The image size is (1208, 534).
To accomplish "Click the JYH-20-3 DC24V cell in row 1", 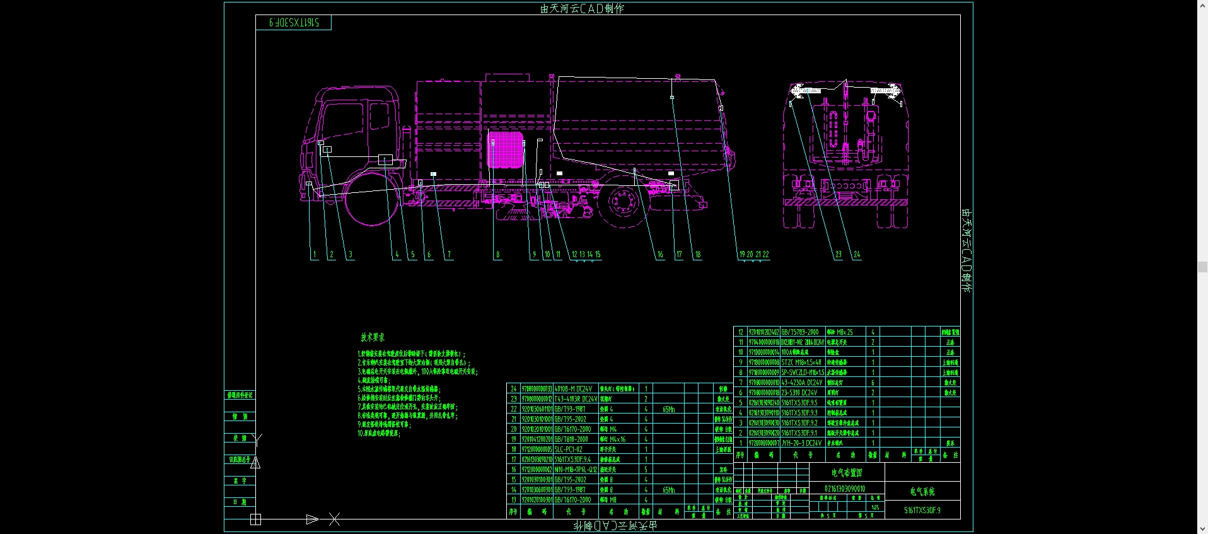I will tap(801, 443).
